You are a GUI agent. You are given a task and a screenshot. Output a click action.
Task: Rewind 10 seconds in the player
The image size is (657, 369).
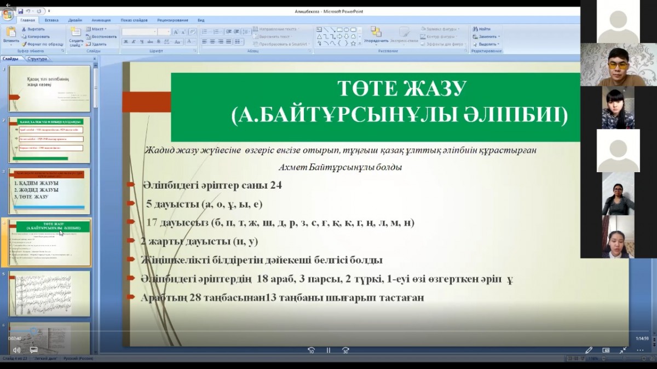point(311,350)
